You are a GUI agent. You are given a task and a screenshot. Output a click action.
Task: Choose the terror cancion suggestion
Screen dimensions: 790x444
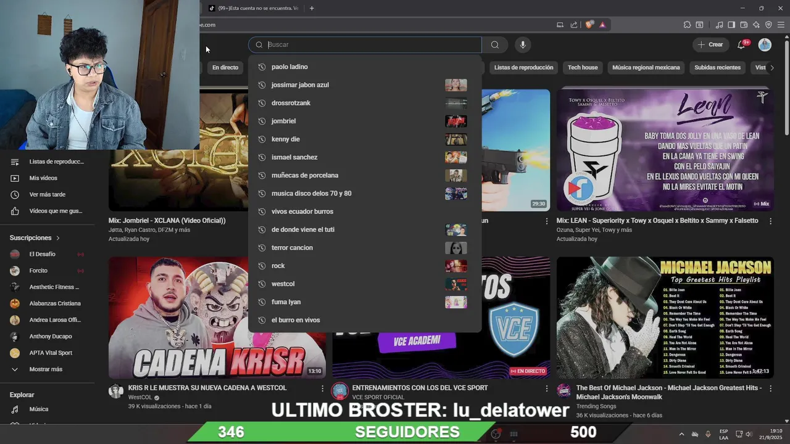point(365,248)
